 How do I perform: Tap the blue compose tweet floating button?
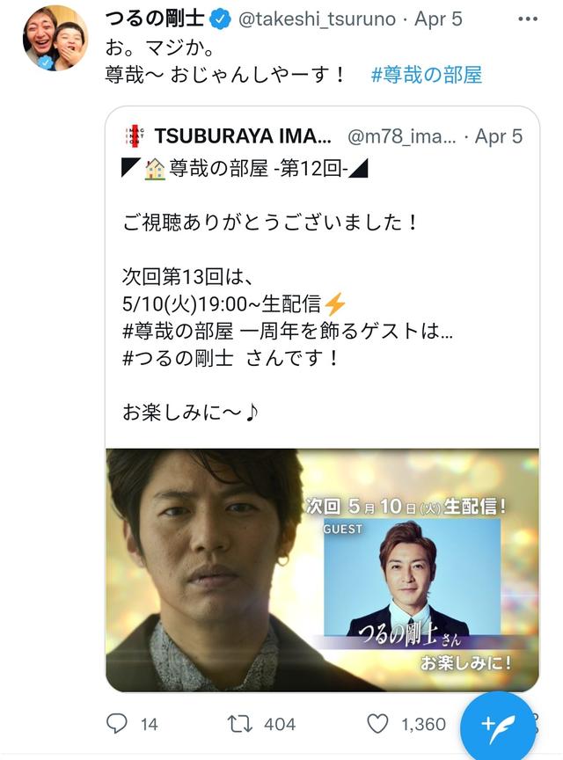tap(498, 725)
